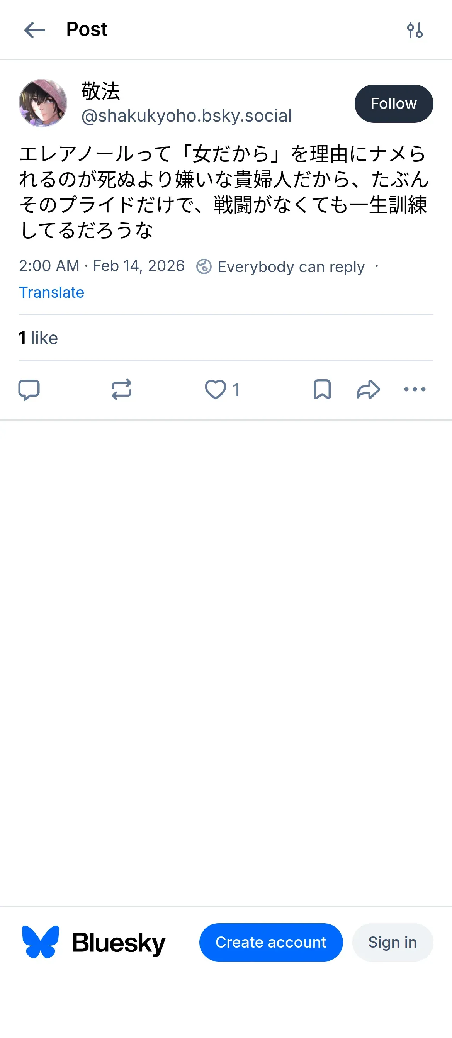Open thread display settings icon
Image resolution: width=452 pixels, height=1038 pixels.
click(x=415, y=30)
